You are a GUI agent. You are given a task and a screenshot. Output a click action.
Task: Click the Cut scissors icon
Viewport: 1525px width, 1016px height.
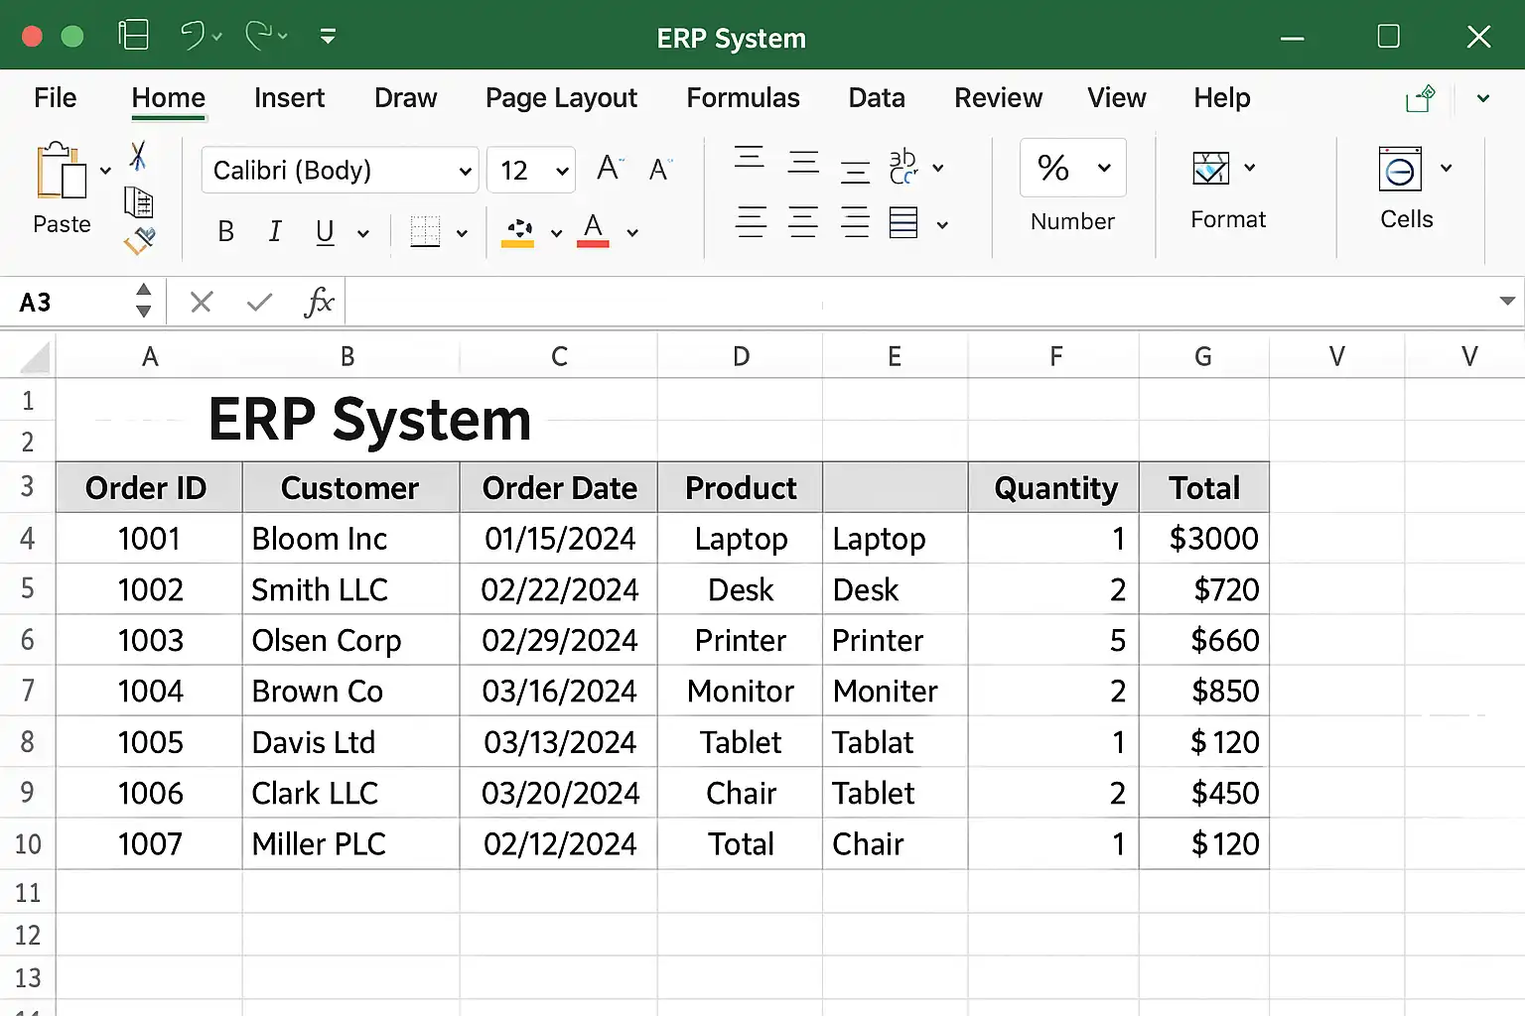(138, 156)
